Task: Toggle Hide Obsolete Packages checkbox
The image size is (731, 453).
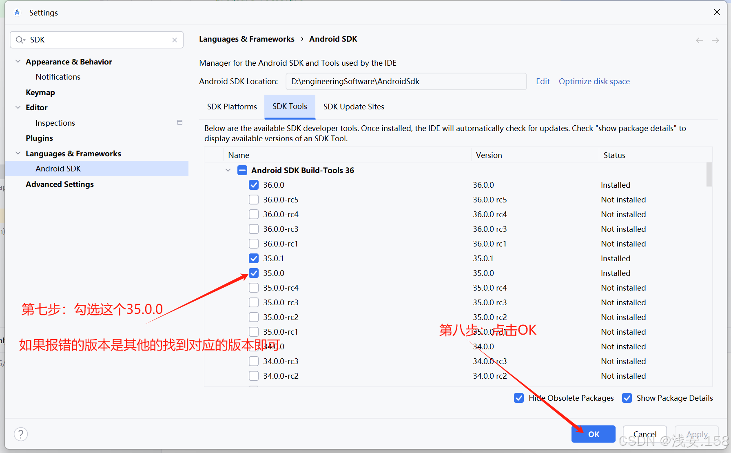Action: pyautogui.click(x=519, y=398)
